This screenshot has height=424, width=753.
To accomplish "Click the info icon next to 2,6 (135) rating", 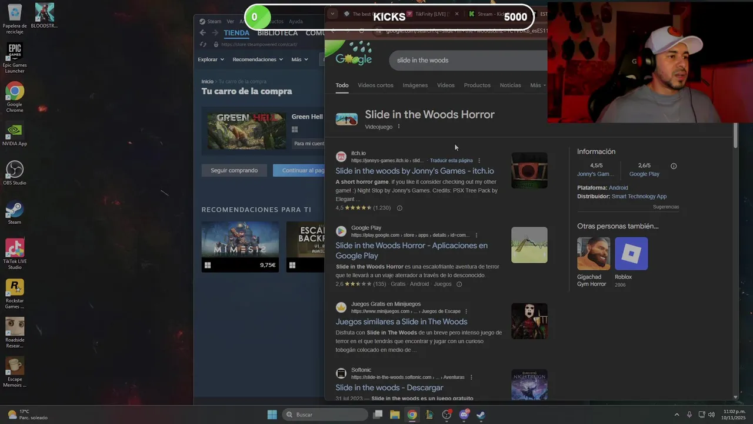I will pos(459,284).
